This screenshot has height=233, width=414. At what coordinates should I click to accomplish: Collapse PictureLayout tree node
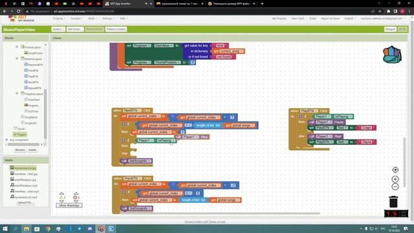17,47
